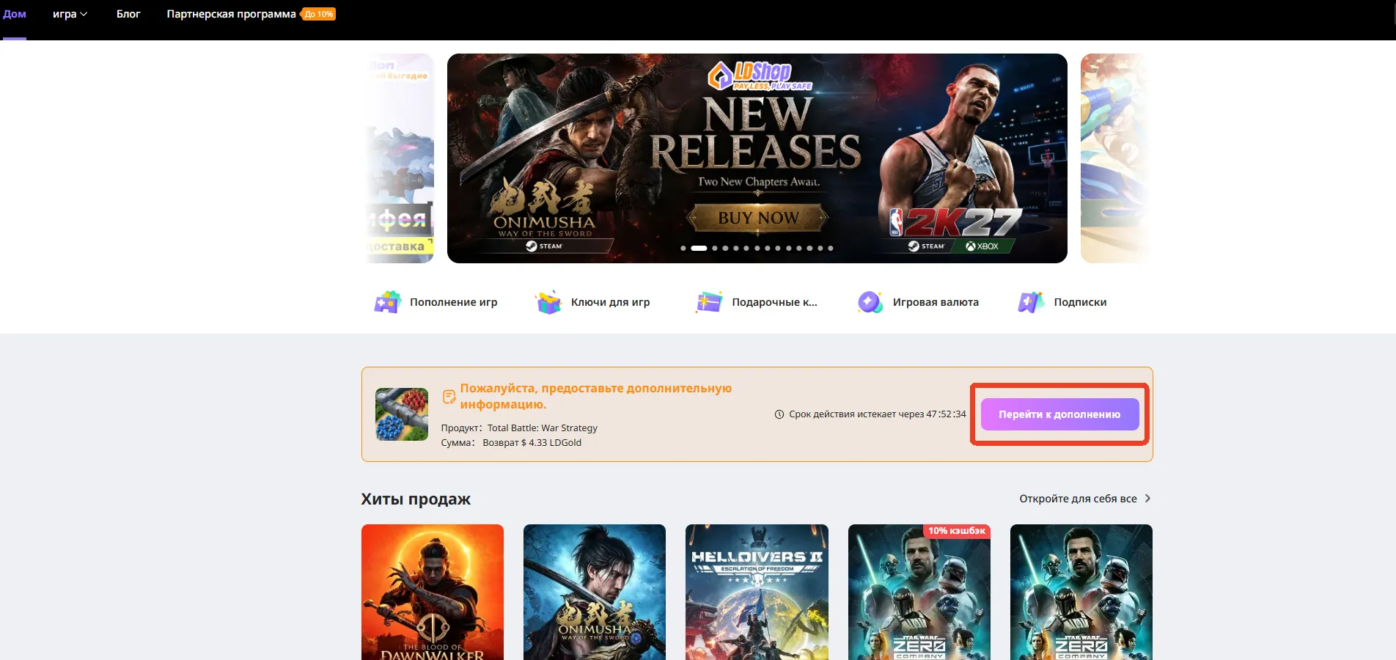Screen dimensions: 1396x660
Task: Click BUY NOW on the New Releases banner
Action: pyautogui.click(x=758, y=218)
